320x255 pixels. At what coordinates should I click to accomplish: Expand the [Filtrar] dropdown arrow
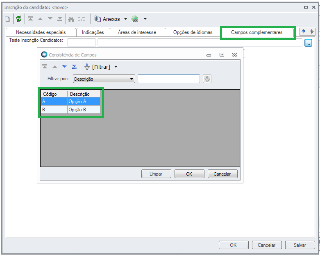(x=116, y=67)
